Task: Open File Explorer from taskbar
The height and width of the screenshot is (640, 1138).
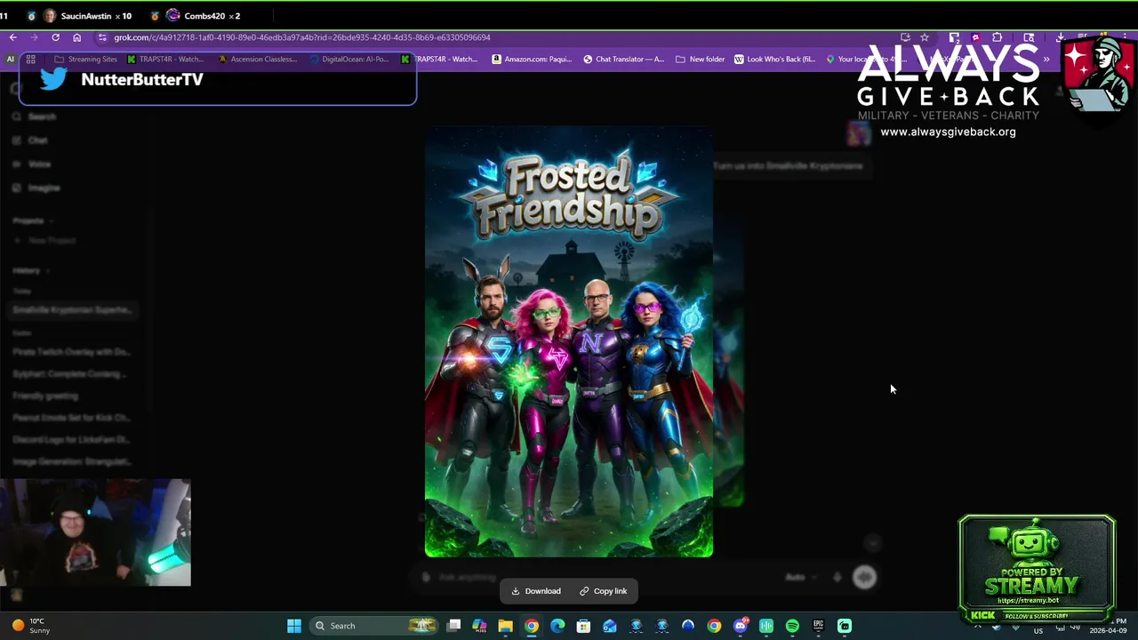Action: tap(505, 626)
